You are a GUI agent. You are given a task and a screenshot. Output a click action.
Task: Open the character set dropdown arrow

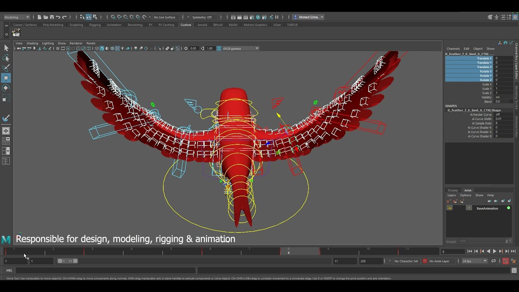(x=390, y=261)
